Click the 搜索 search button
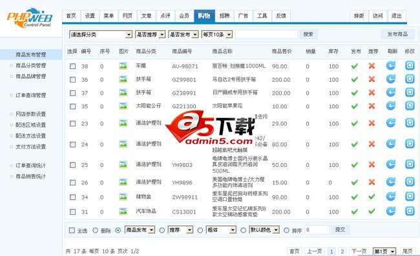420x256 pixels. coord(308,34)
